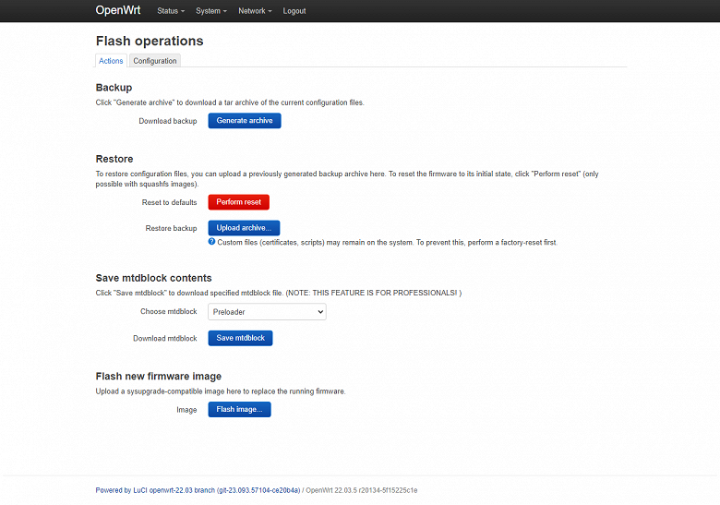720x505 pixels.
Task: Go to the OpenWrt home logo
Action: point(117,11)
